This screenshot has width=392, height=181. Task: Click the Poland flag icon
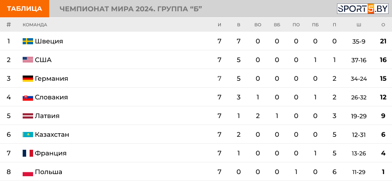[x=28, y=172]
